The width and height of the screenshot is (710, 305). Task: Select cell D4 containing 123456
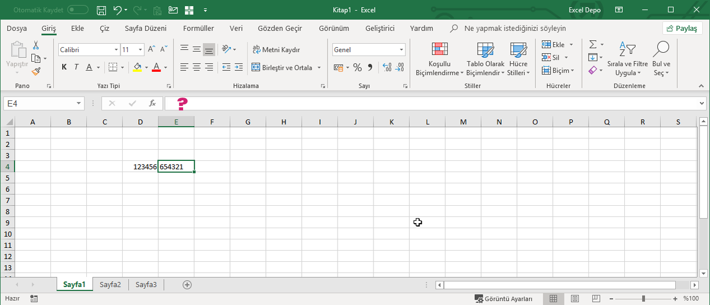141,167
